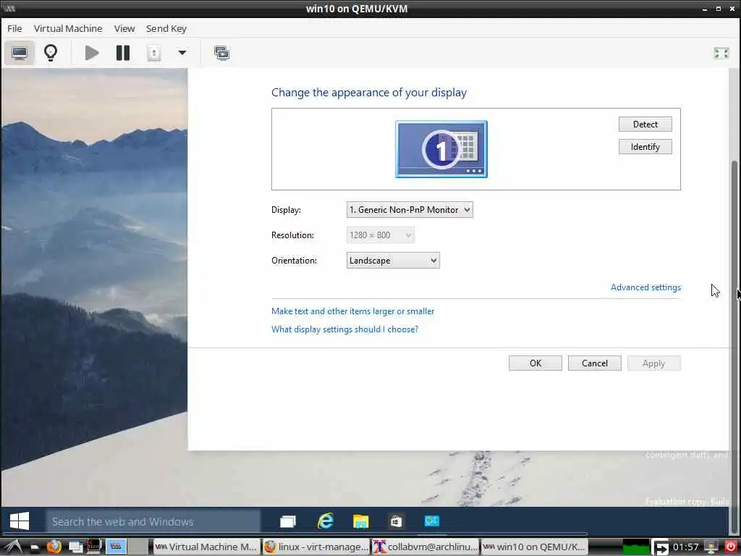Click the host file manager panel icon
Image resolution: width=741 pixels, height=556 pixels.
35,547
